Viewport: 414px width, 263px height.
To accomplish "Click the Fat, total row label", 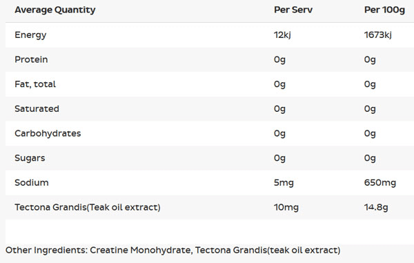I will pos(35,84).
